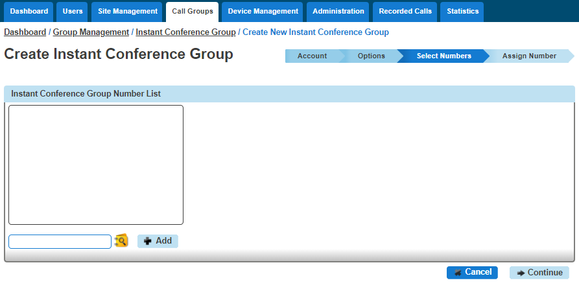
Task: Open the Administration tab
Action: [x=338, y=12]
